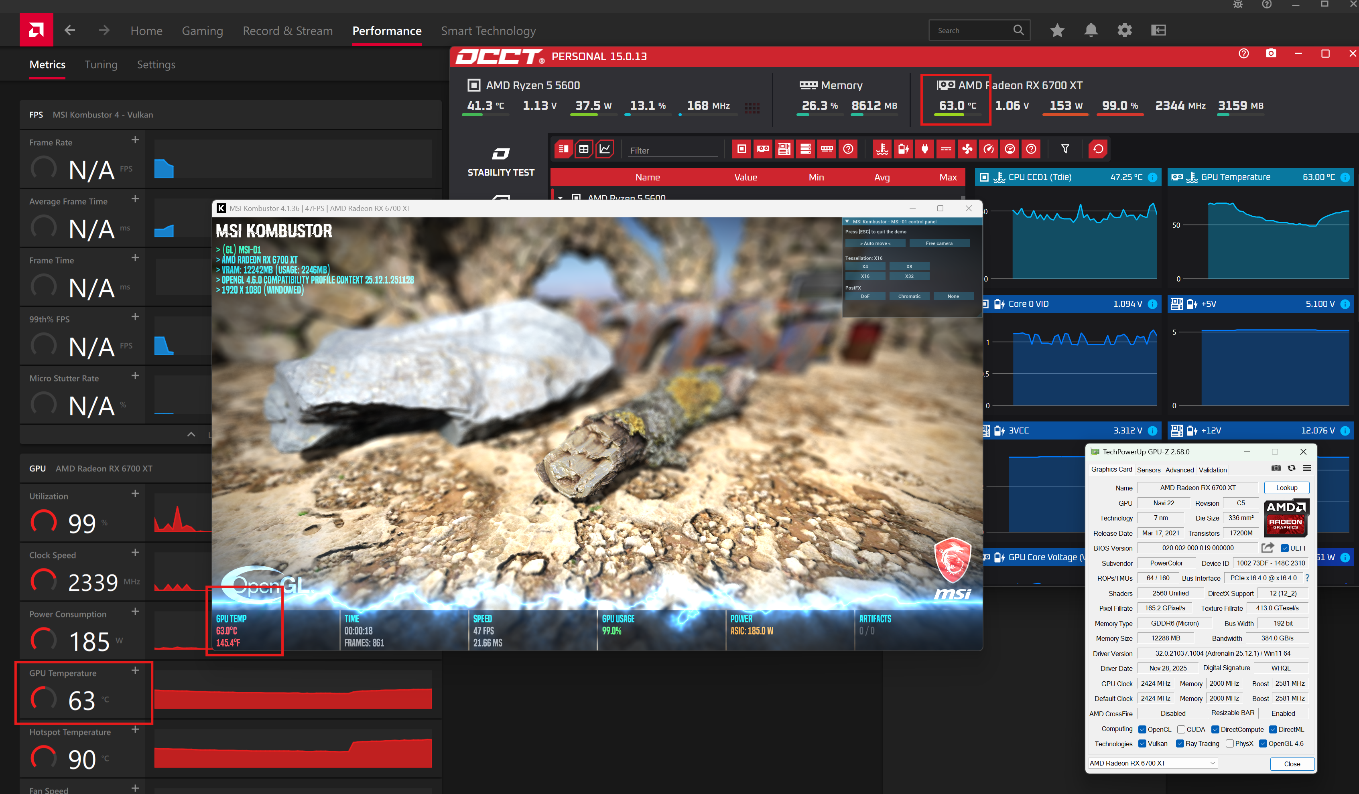Open GPU selection dropdown in GPU-Z
This screenshot has width=1359, height=794.
coord(1152,763)
